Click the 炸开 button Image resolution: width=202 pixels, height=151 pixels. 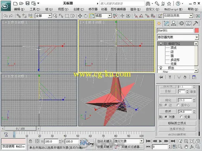[168, 112]
